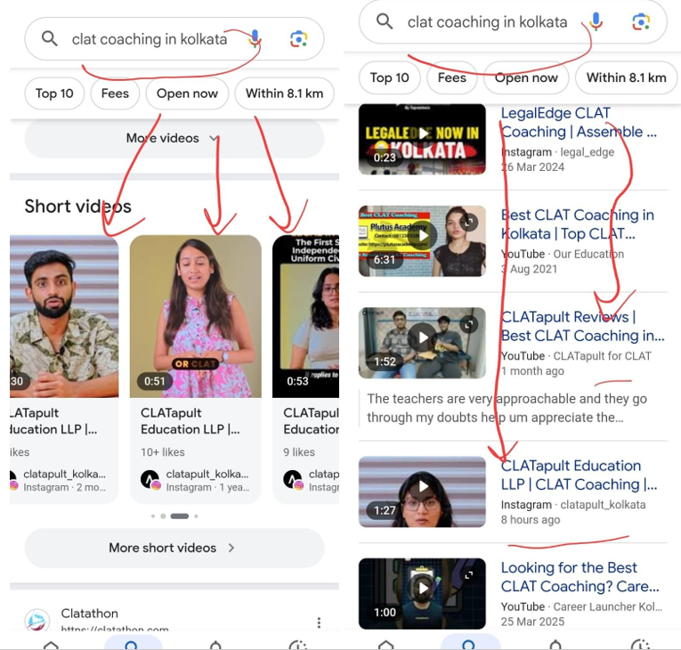Click the clatapult profile avatar under the 0:51 short
The image size is (681, 650).
tap(150, 479)
